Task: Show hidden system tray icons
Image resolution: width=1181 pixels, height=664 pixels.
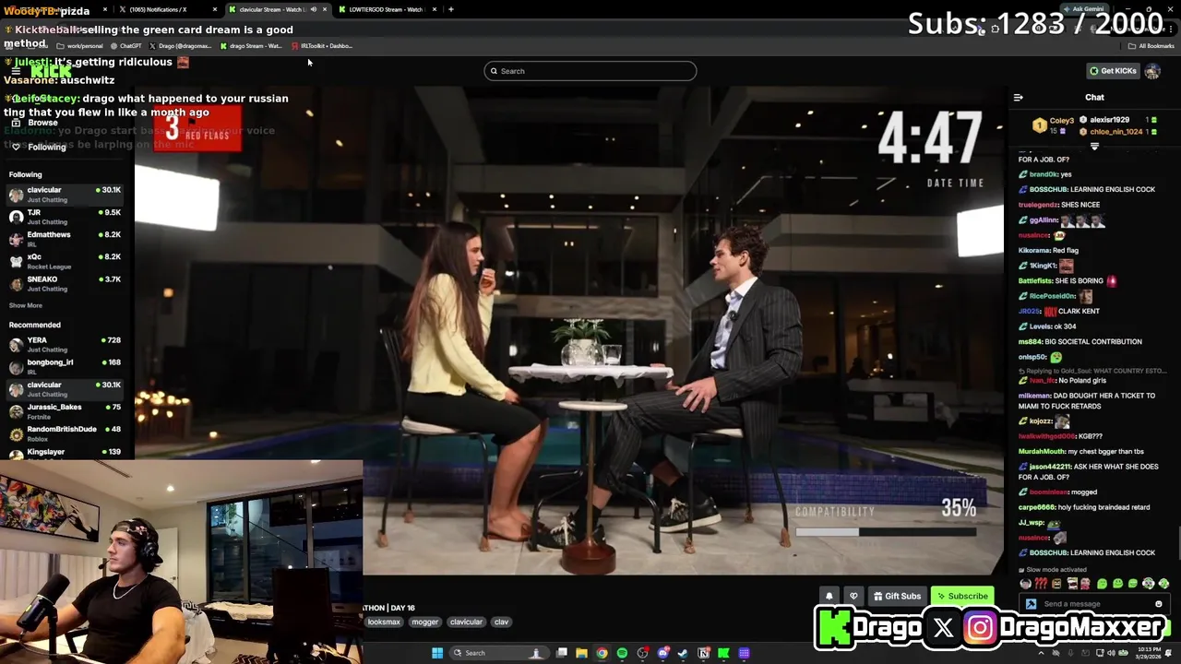Action: pyautogui.click(x=1042, y=653)
